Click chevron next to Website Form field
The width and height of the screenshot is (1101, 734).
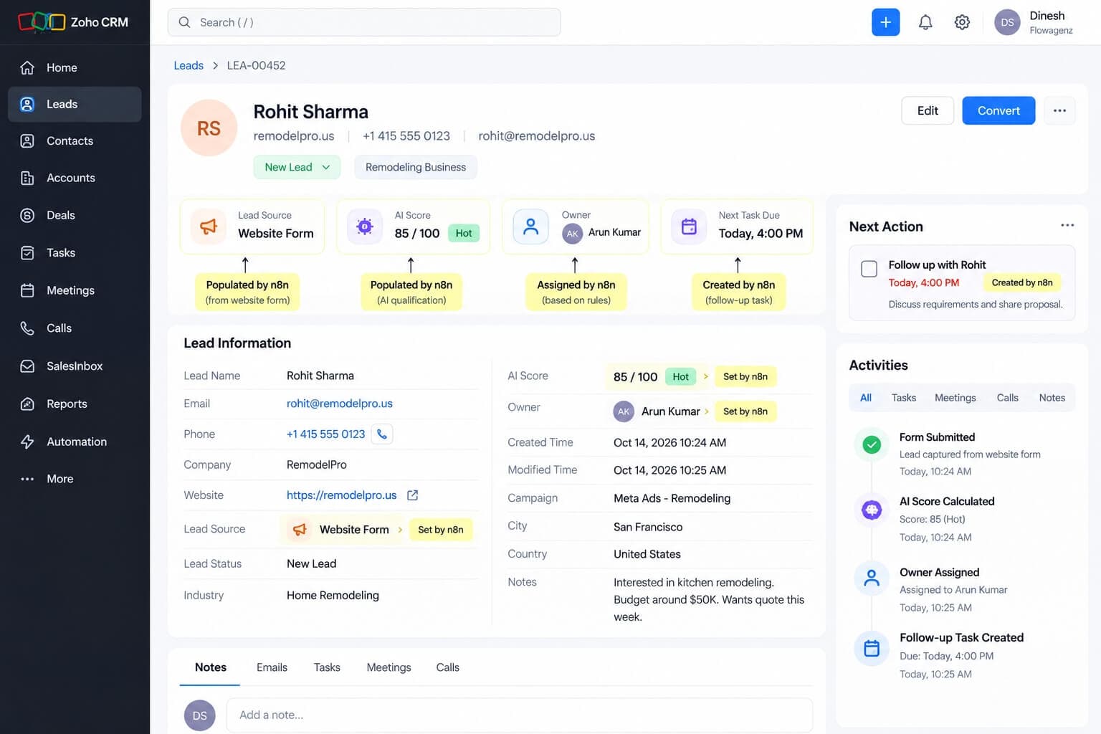tap(400, 530)
